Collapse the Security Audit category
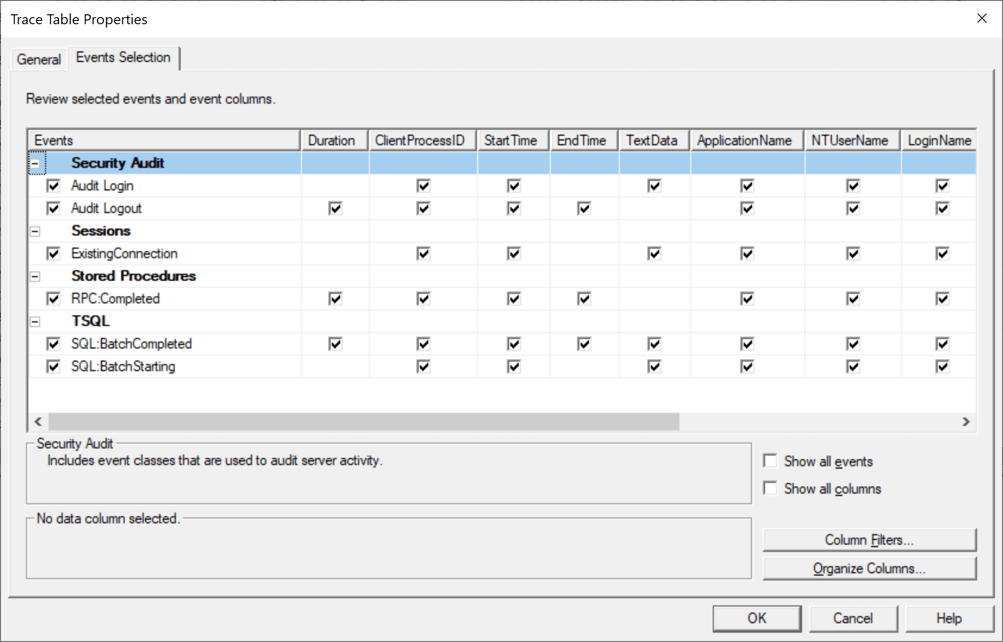 [35, 163]
